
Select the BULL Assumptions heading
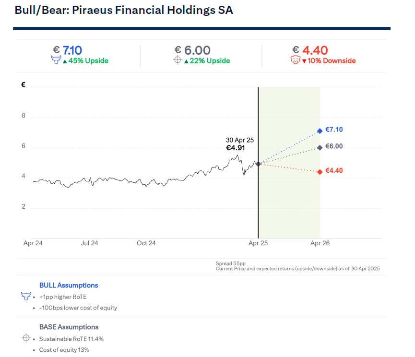point(69,285)
